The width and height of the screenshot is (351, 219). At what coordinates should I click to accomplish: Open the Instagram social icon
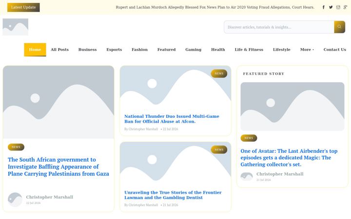tap(338, 7)
